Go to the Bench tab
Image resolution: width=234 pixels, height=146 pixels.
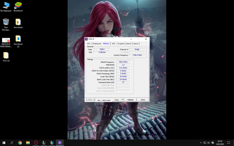pos(129,44)
